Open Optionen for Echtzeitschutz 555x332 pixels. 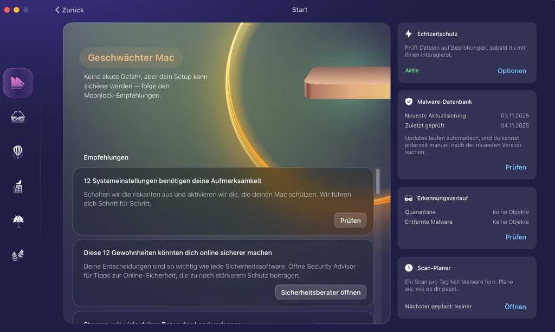click(512, 71)
